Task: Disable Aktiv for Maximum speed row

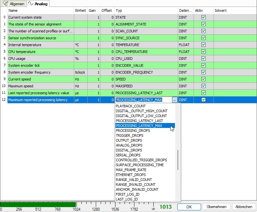Action: click(x=203, y=86)
